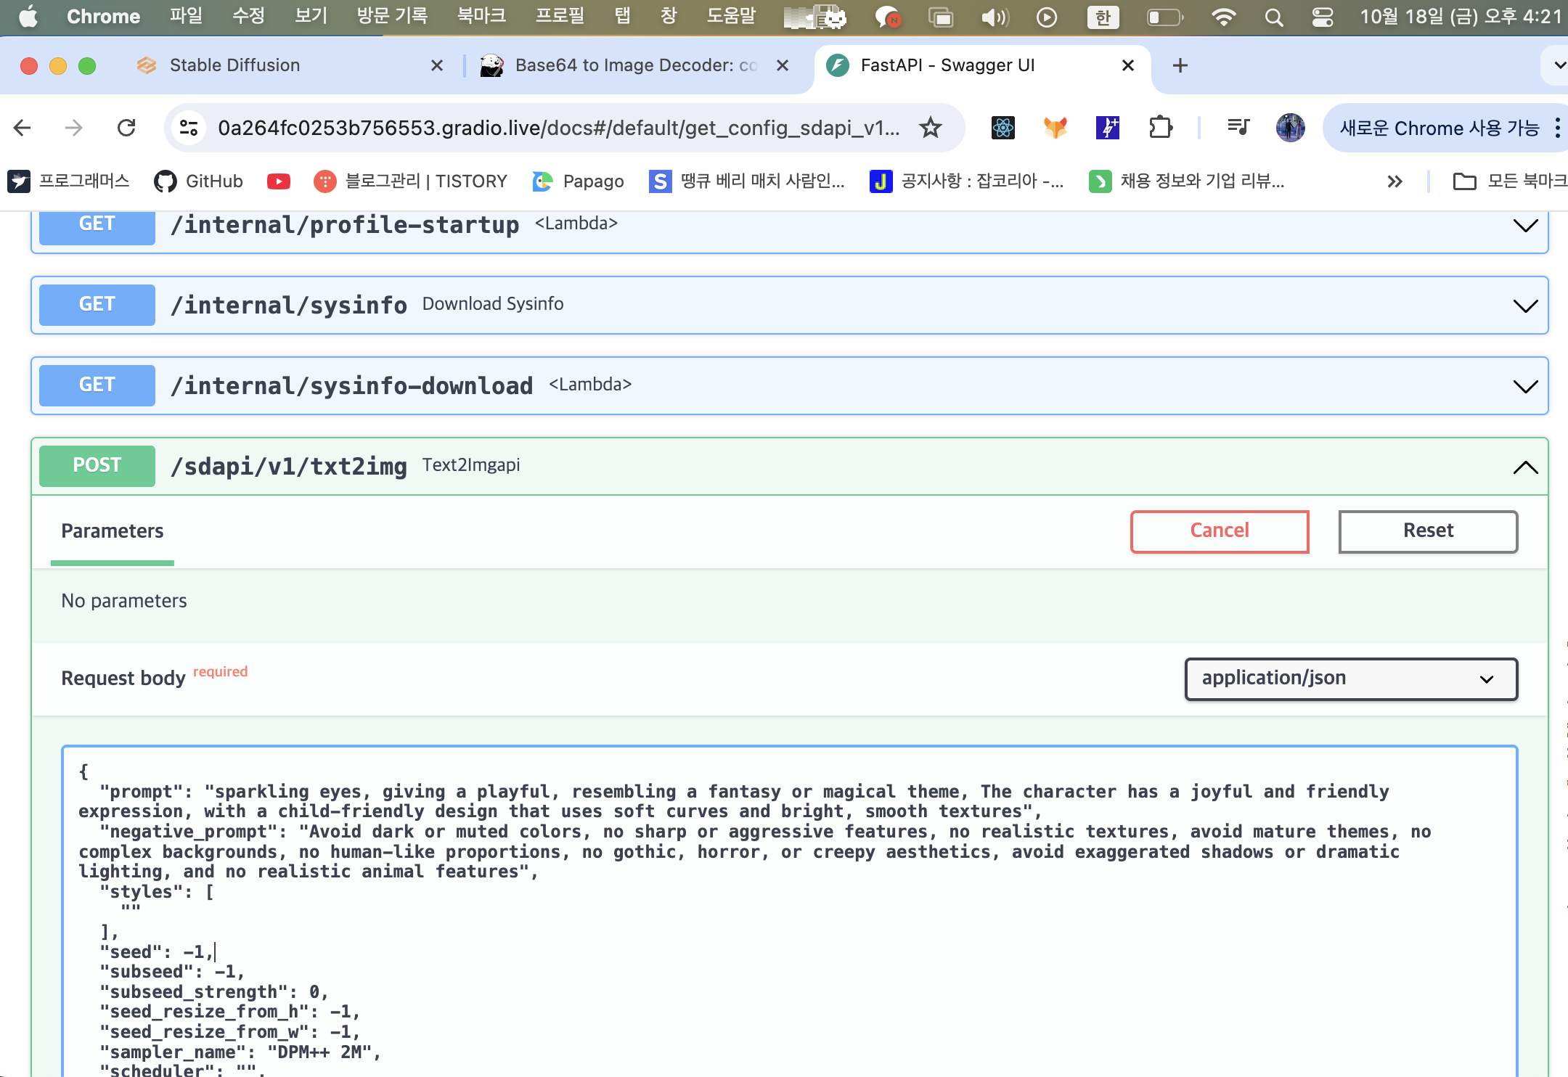
Task: Reload the current page
Action: point(126,128)
